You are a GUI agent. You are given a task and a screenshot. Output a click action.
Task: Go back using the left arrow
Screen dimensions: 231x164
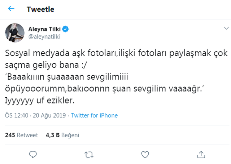coord(11,9)
